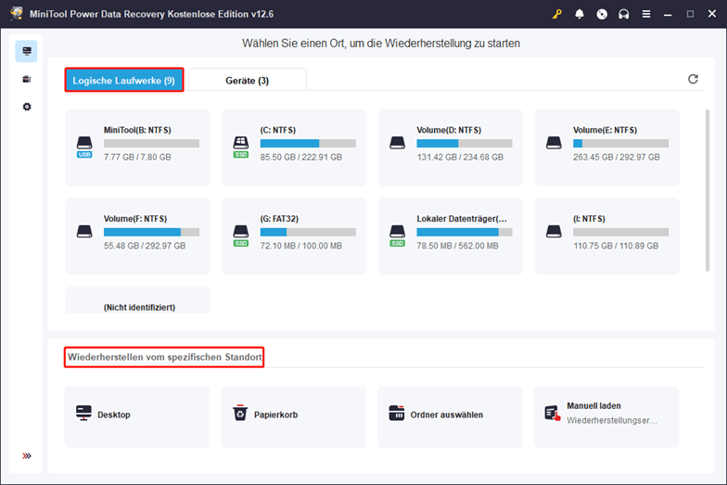Click the 110.75 GB / 110.89 GB text
727x485 pixels.
(x=616, y=245)
